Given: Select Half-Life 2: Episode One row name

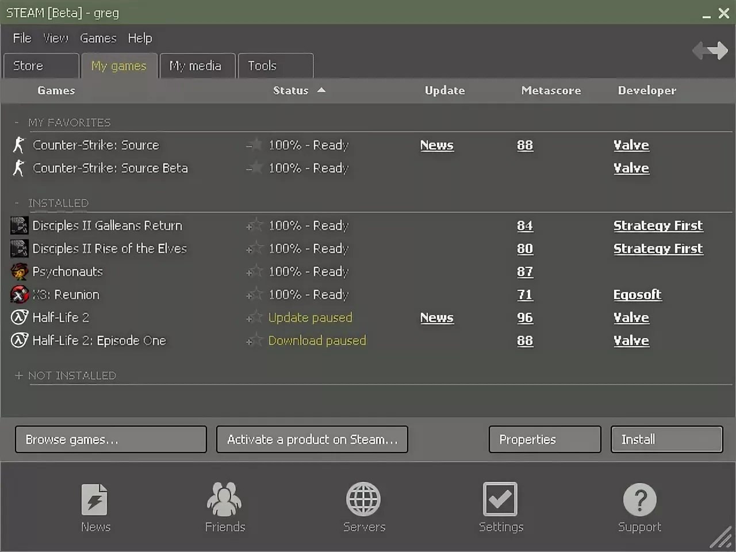Looking at the screenshot, I should point(99,340).
